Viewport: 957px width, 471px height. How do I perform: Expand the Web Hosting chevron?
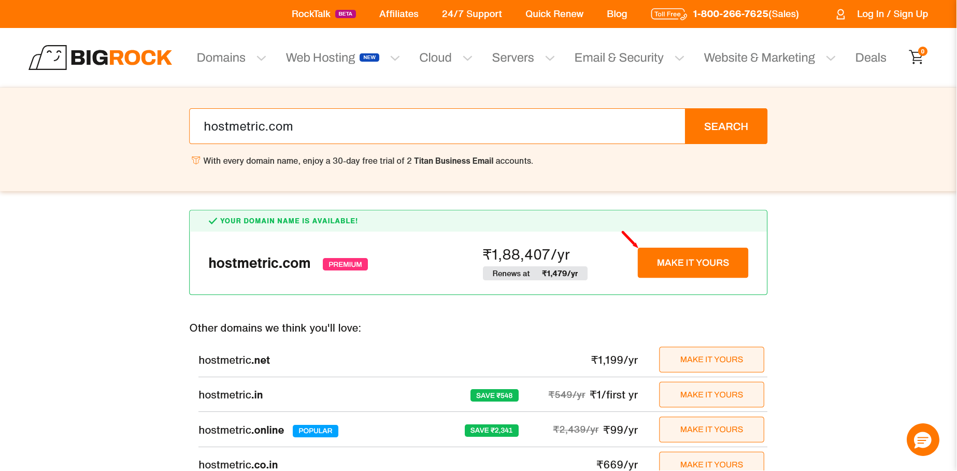[395, 58]
